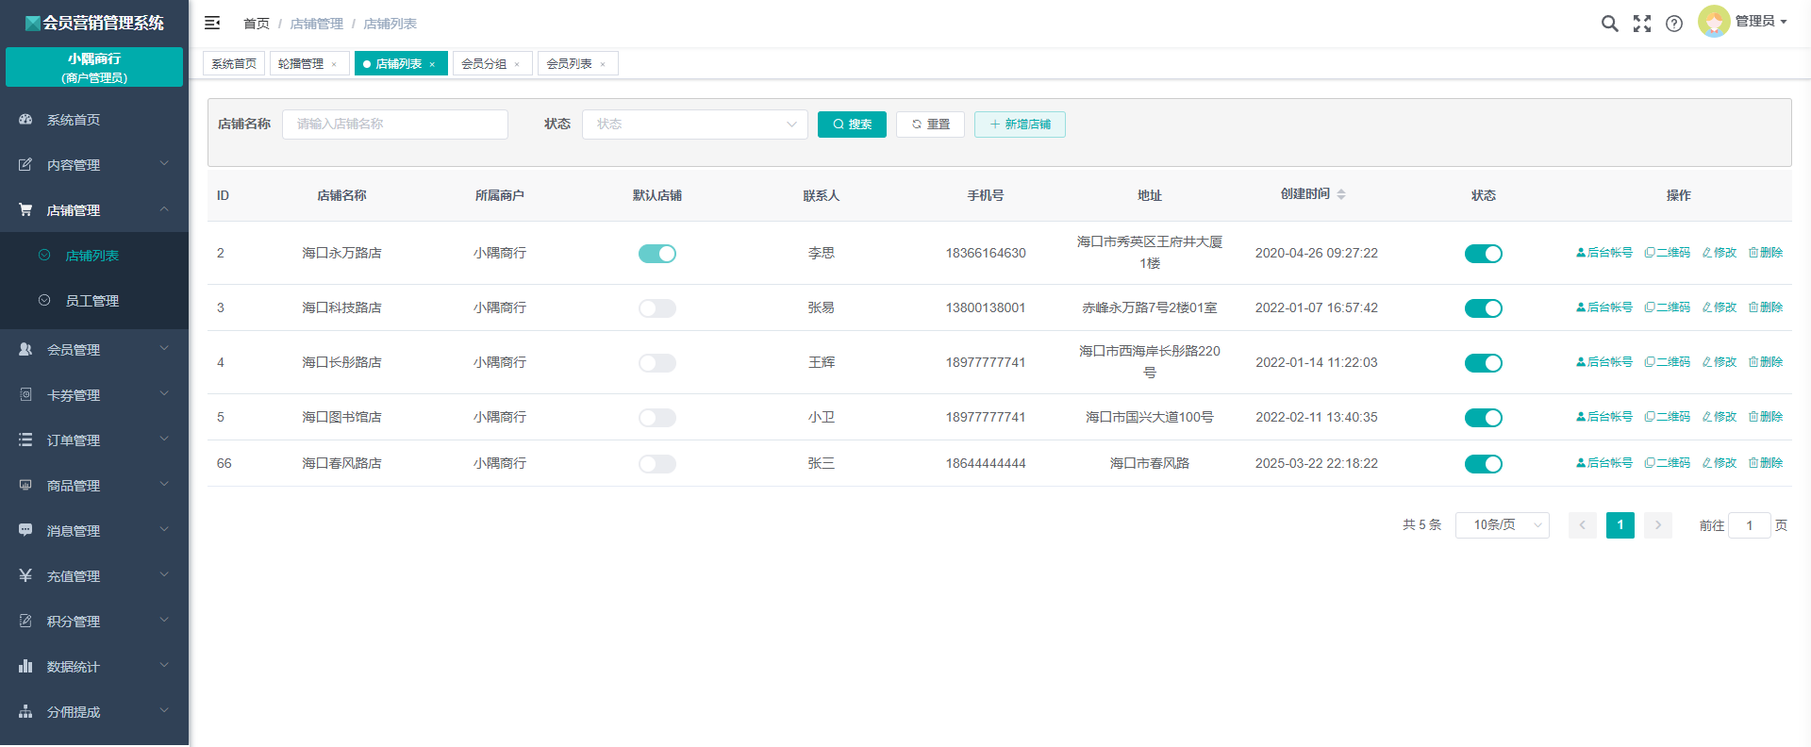Disable status switch for 海口永万路店
Image resolution: width=1811 pixels, height=747 pixels.
click(1484, 254)
